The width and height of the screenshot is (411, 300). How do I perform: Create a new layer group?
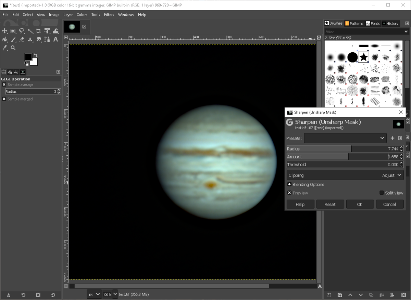339,295
